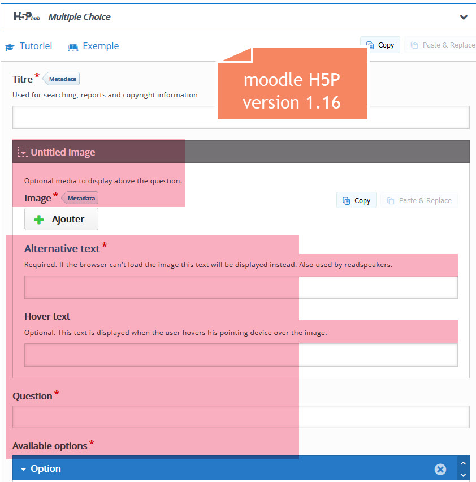
Task: Click the Hover text label
Action: tap(47, 316)
